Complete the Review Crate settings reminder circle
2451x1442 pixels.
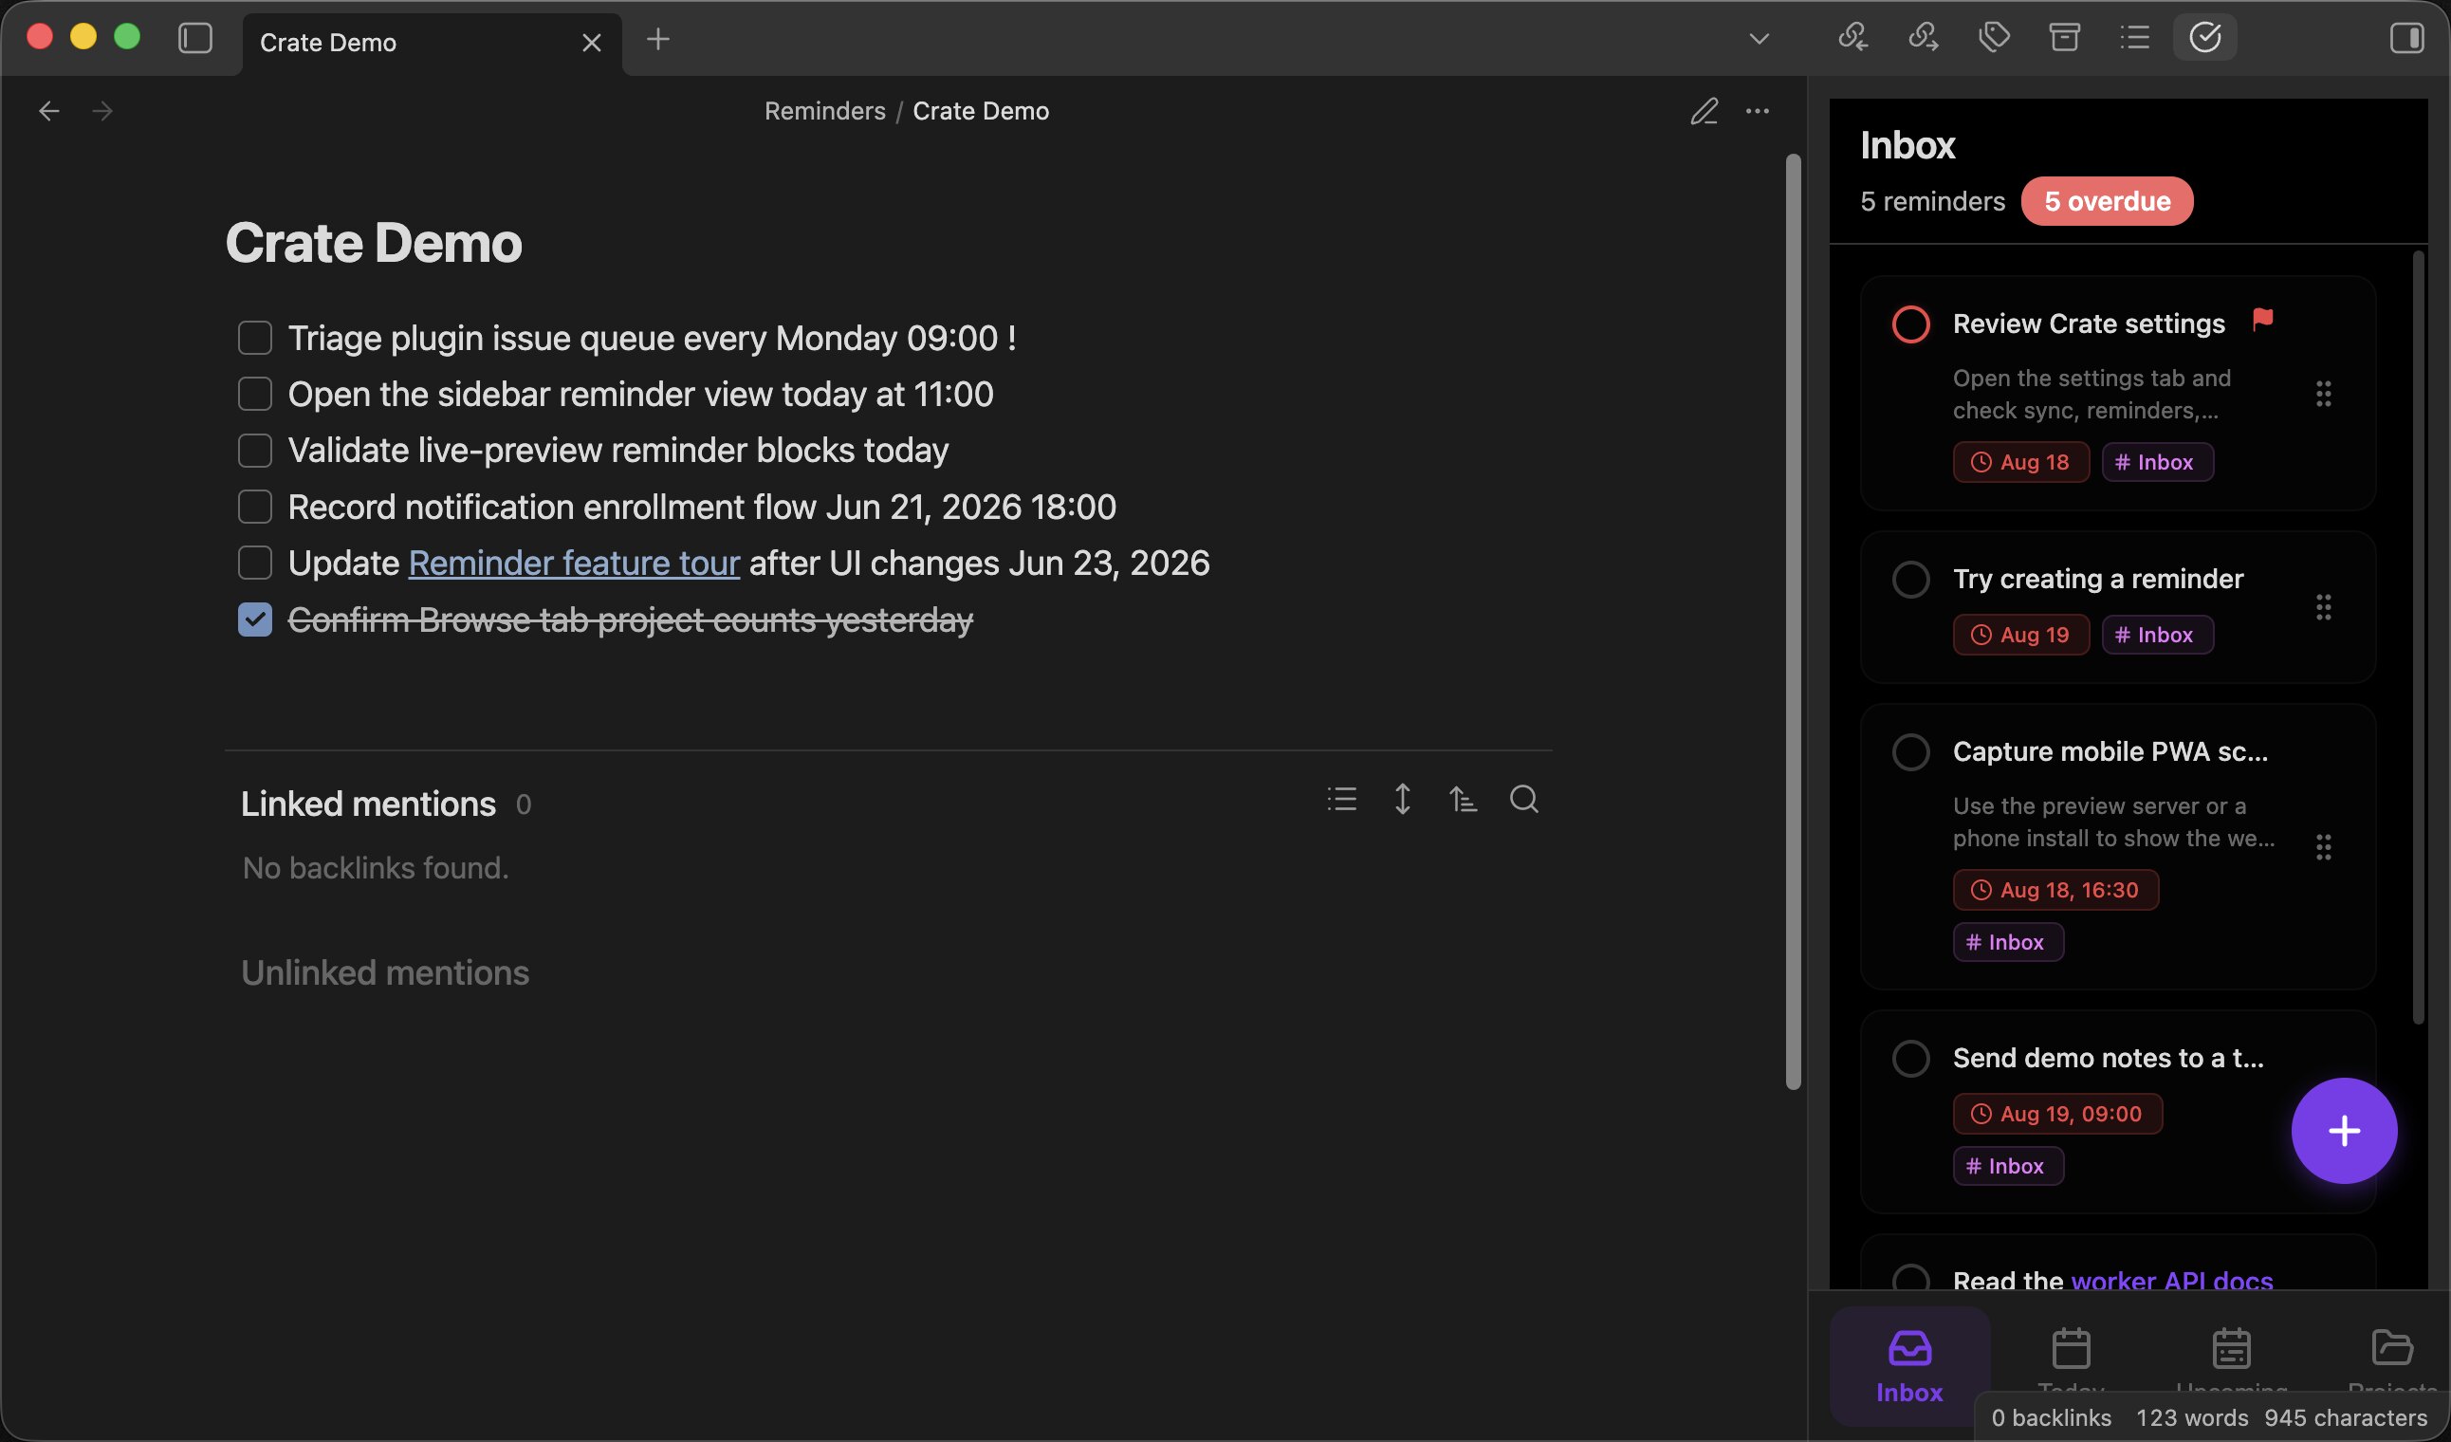(x=1910, y=324)
